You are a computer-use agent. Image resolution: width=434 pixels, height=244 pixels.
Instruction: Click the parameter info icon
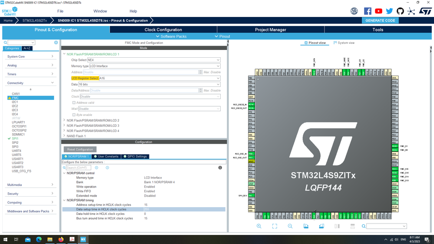[220, 168]
